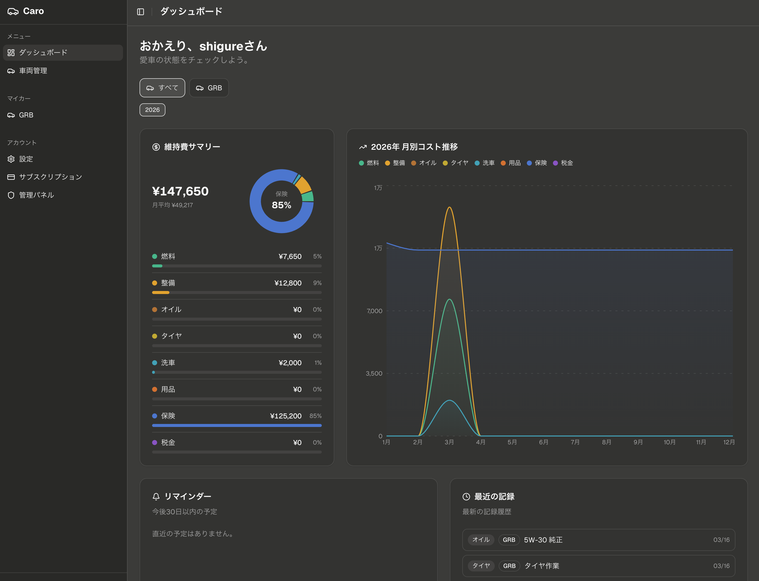Click the 月平均 ¥49,217 text

173,205
